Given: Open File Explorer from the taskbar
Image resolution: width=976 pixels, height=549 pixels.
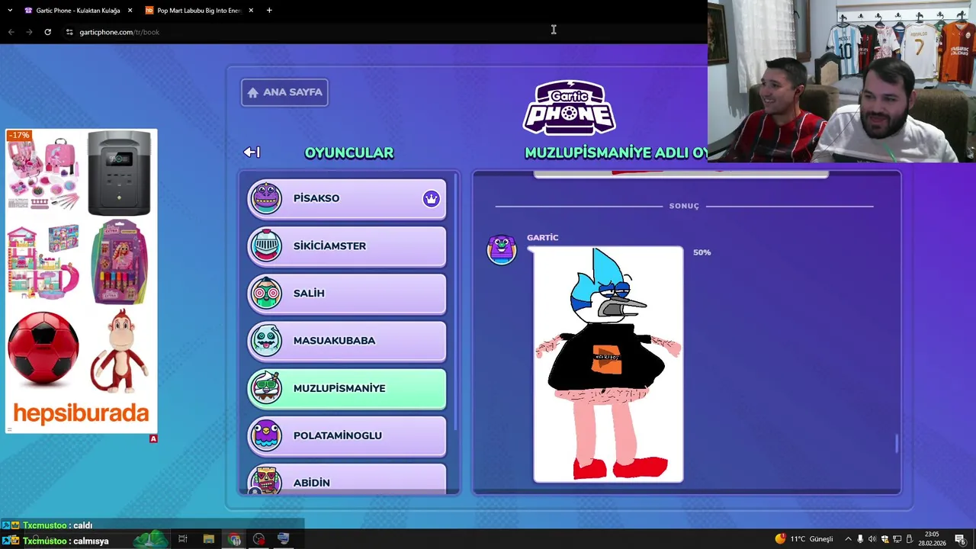Looking at the screenshot, I should click(209, 539).
